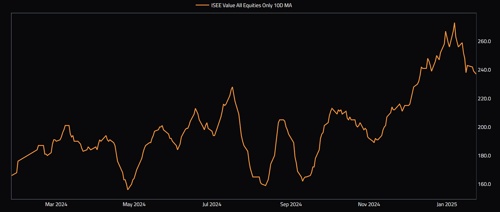The image size is (500, 212).
Task: Click the late April 2024 trough of the line
Action: point(128,189)
